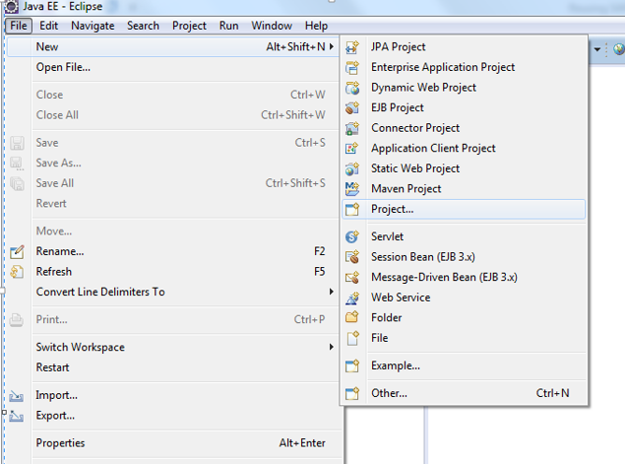Image resolution: width=625 pixels, height=464 pixels.
Task: Select Export... menu entry
Action: coord(172,416)
